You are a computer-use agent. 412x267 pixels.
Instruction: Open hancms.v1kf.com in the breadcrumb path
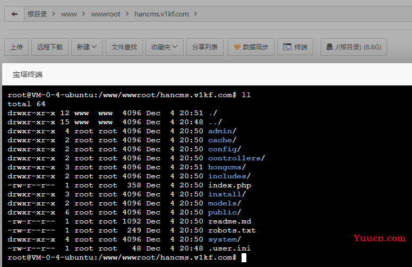click(161, 14)
